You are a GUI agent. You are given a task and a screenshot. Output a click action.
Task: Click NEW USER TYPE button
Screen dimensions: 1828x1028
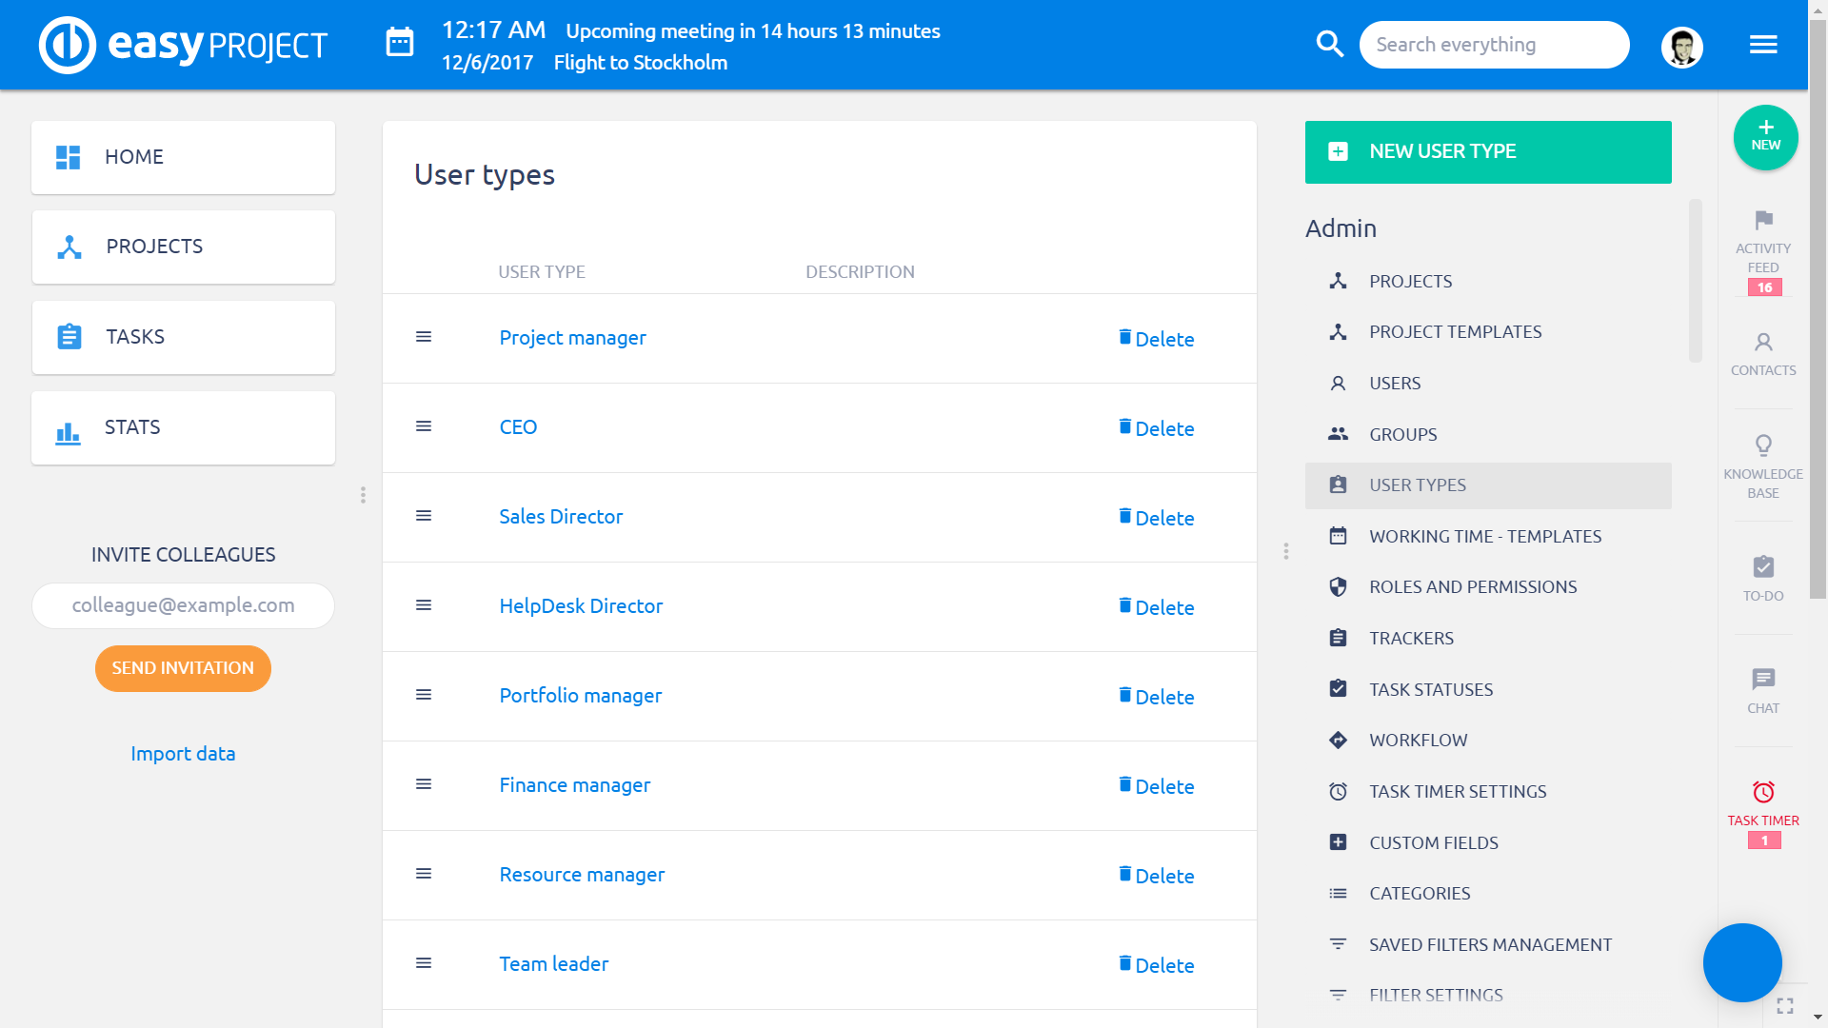click(1488, 152)
